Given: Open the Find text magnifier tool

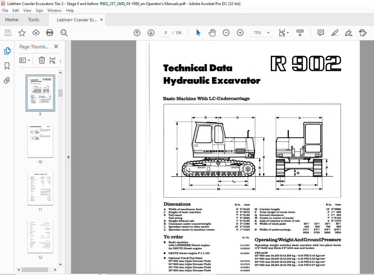Looking at the screenshot, I should click(64, 33).
